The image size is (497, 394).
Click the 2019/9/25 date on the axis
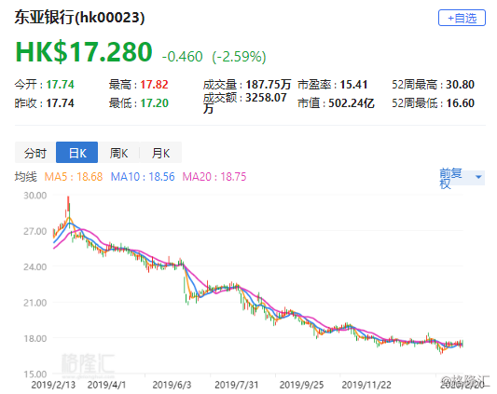301,385
